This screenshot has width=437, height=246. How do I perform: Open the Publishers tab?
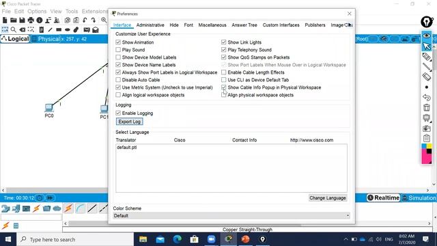pos(315,25)
